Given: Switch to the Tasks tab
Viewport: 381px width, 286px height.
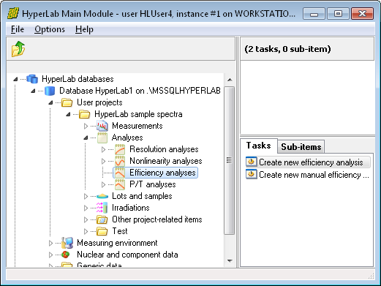Looking at the screenshot, I should (259, 146).
